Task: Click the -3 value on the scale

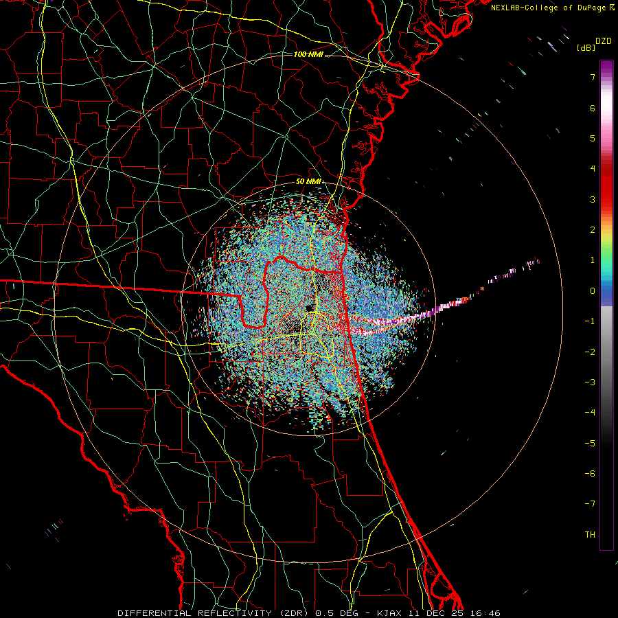Action: [590, 382]
